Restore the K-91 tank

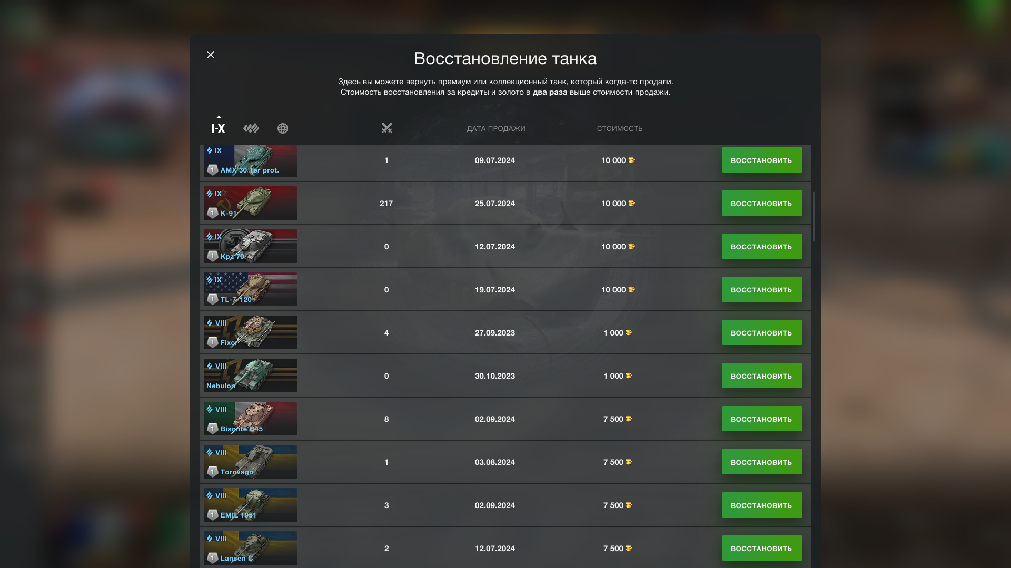point(762,204)
